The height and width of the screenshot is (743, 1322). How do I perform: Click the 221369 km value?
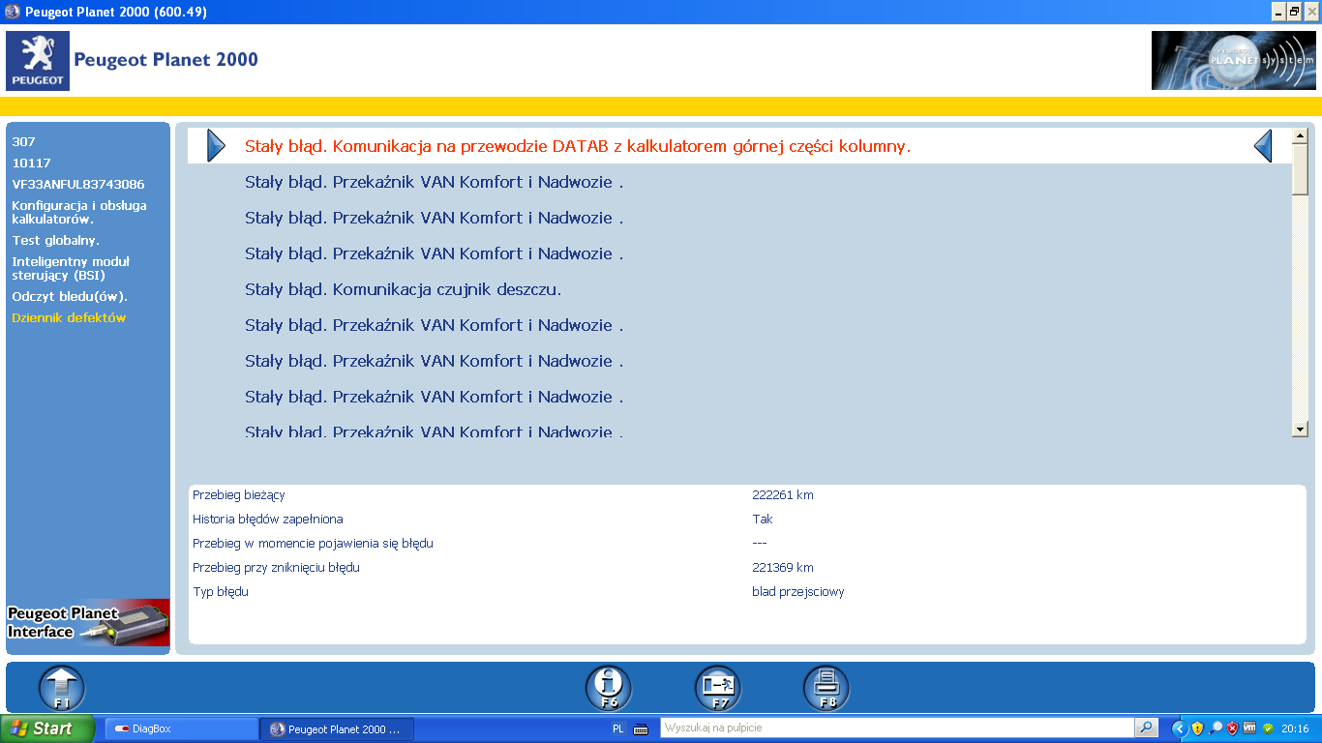point(783,568)
